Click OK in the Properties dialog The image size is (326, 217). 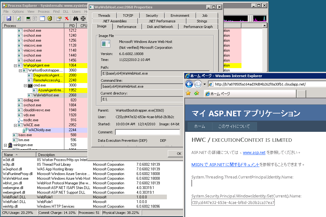pyautogui.click(x=179, y=154)
